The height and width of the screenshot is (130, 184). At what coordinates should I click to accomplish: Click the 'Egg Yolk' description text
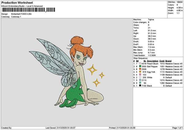pos(151,72)
